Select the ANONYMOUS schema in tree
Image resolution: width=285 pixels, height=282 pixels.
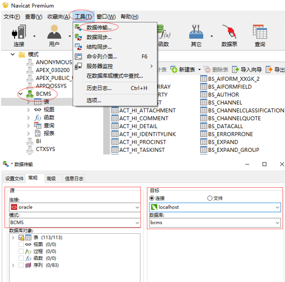pos(54,62)
